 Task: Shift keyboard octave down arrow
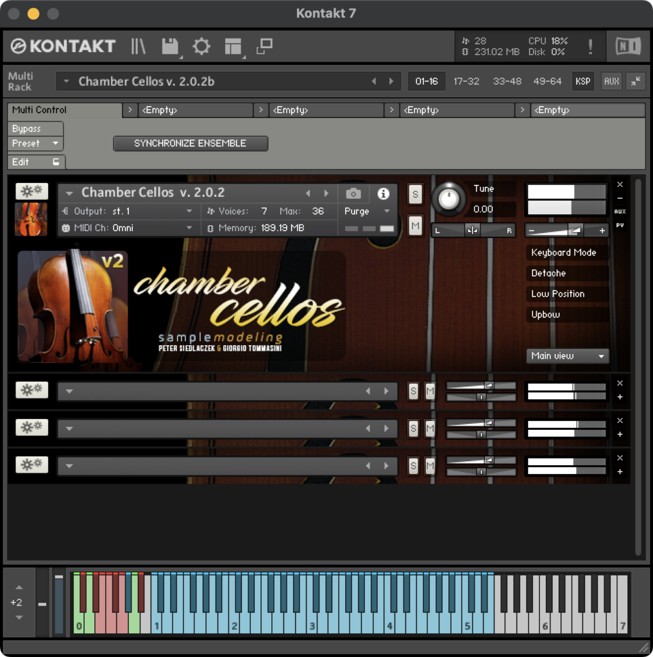[x=19, y=617]
